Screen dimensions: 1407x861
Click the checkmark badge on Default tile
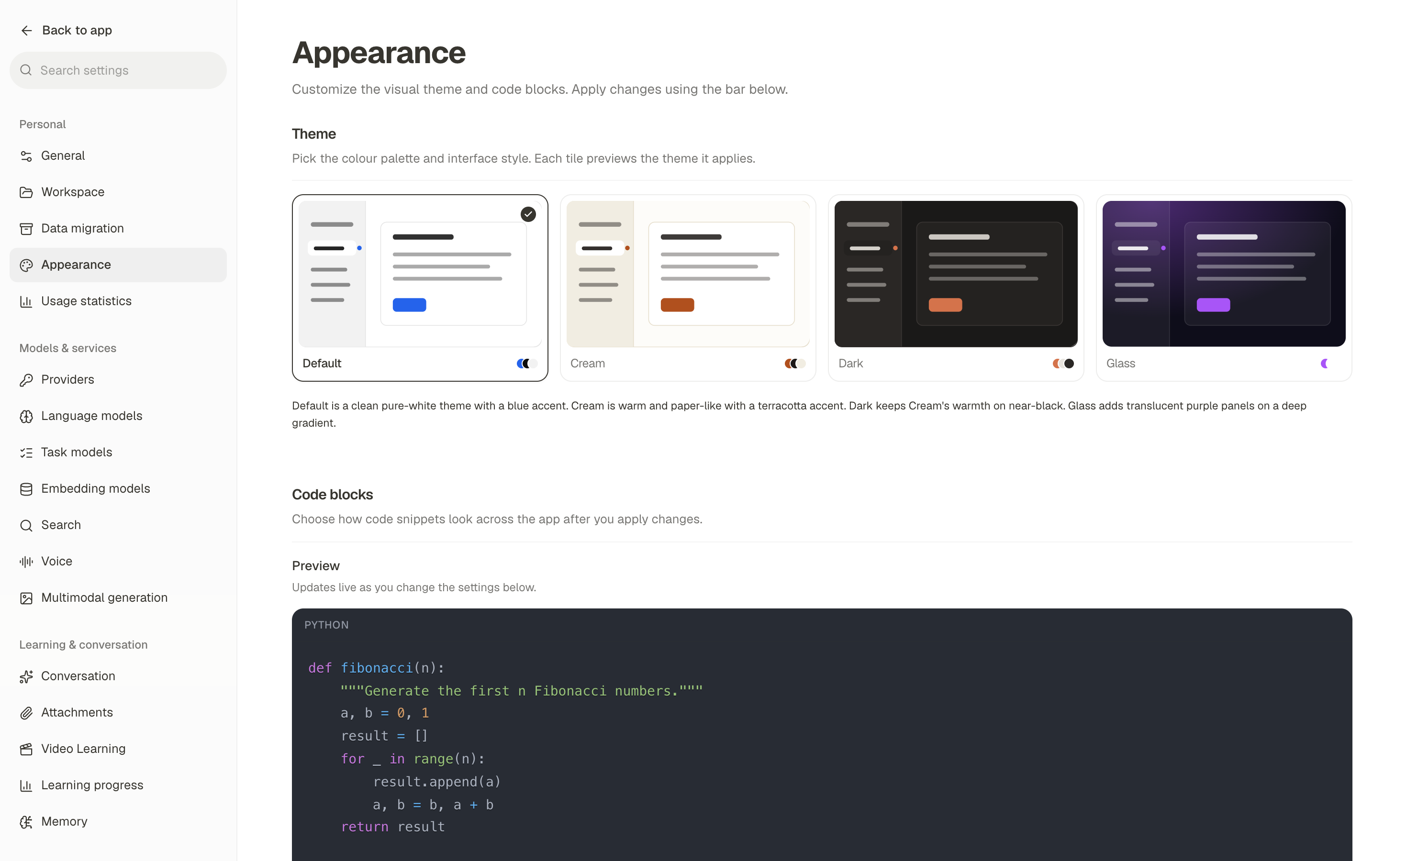click(x=528, y=215)
